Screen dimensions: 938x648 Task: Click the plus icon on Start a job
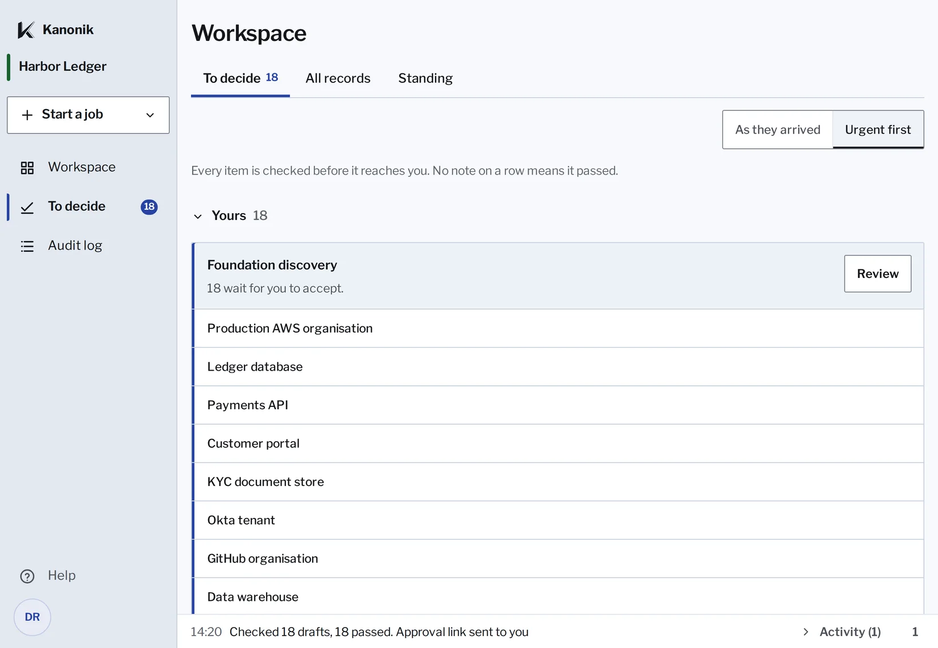[x=27, y=115]
